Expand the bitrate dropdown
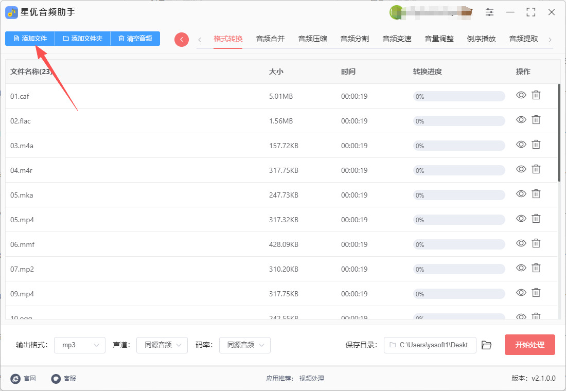 pyautogui.click(x=245, y=345)
